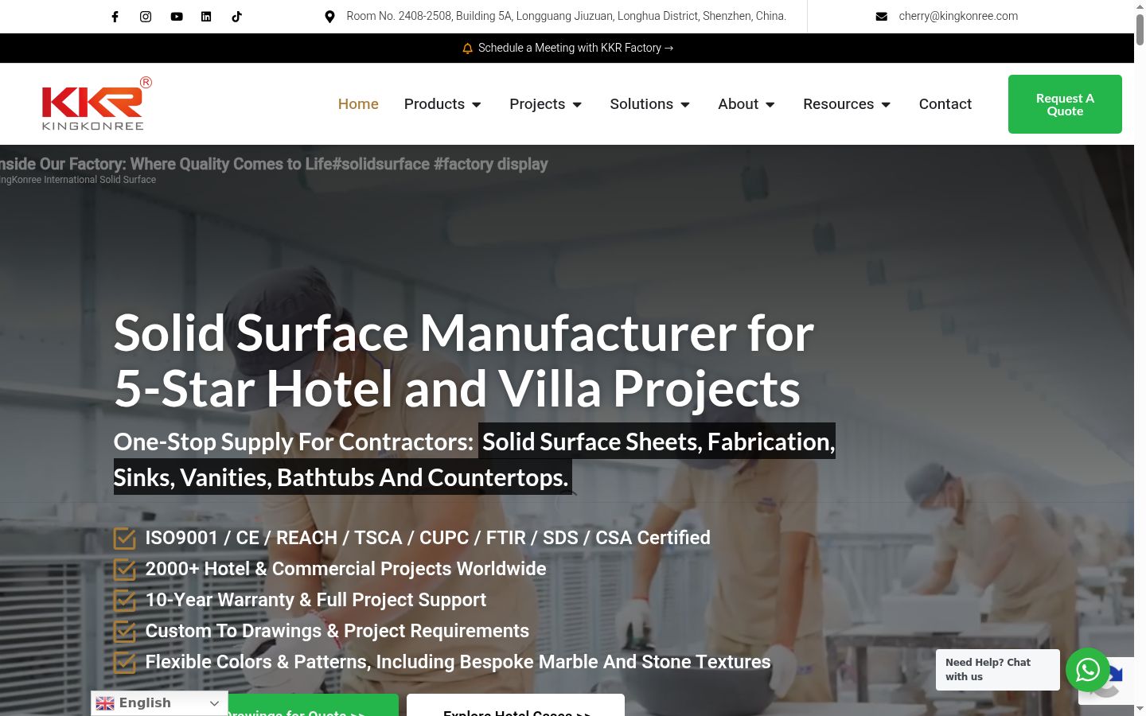Select the Solutions menu label
Screen dimensions: 1146x716
pos(641,104)
